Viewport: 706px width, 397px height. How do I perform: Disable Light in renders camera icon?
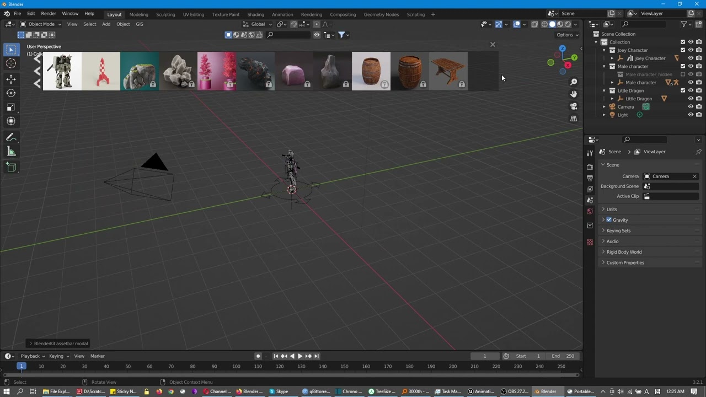click(x=699, y=115)
